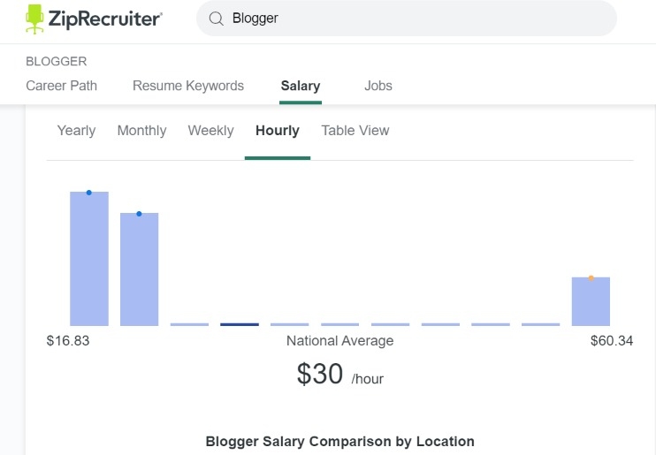
Task: Show Monthly salary view
Action: coord(141,131)
